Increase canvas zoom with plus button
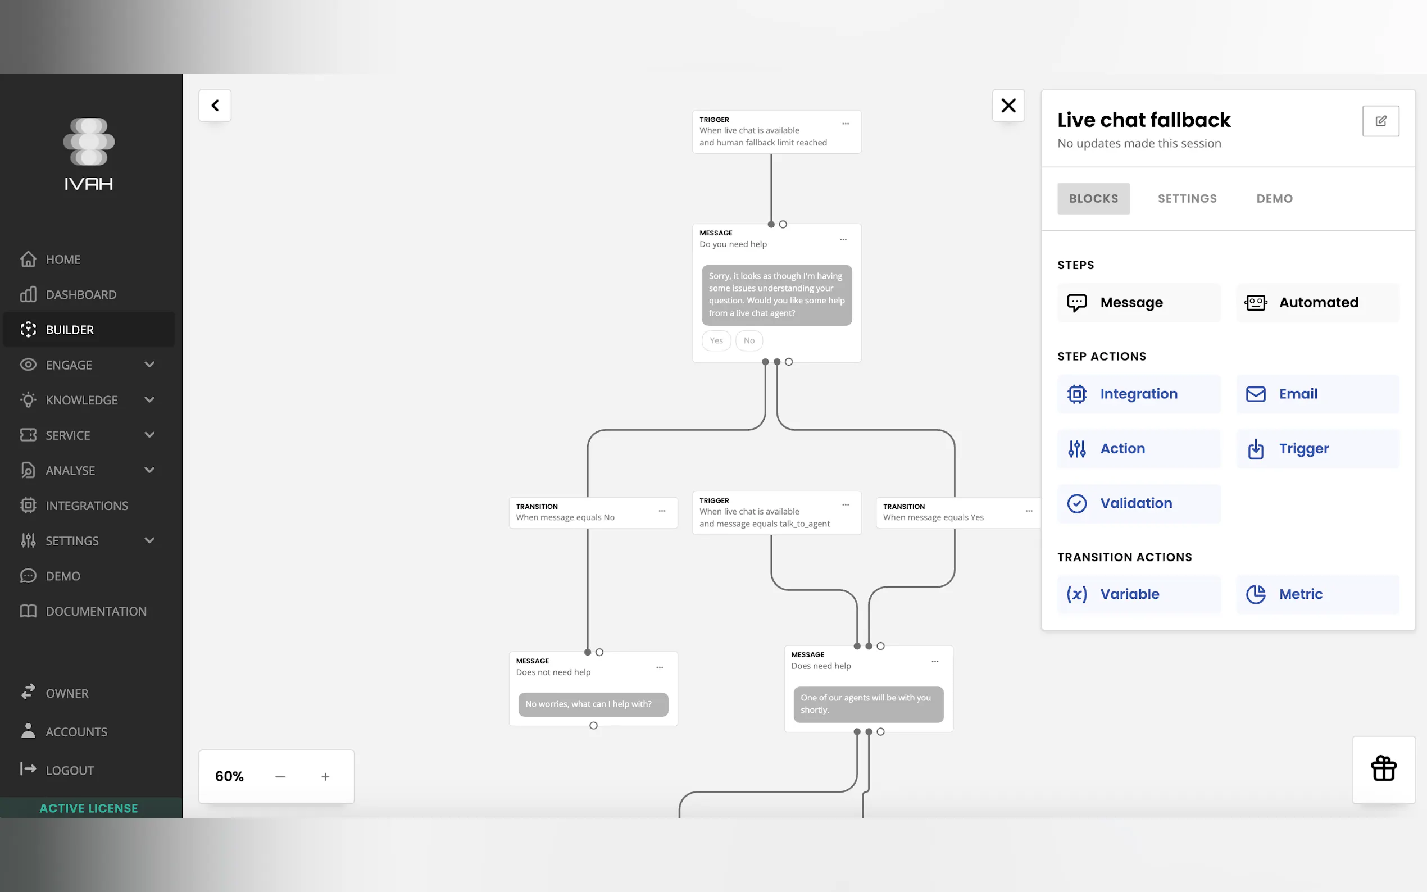The width and height of the screenshot is (1427, 892). tap(325, 777)
